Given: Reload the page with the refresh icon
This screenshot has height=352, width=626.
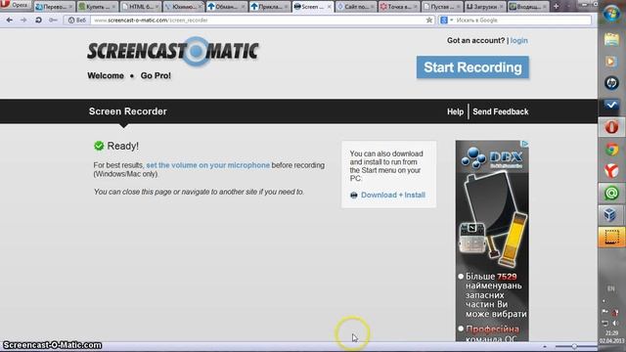Looking at the screenshot, I should click(x=38, y=20).
